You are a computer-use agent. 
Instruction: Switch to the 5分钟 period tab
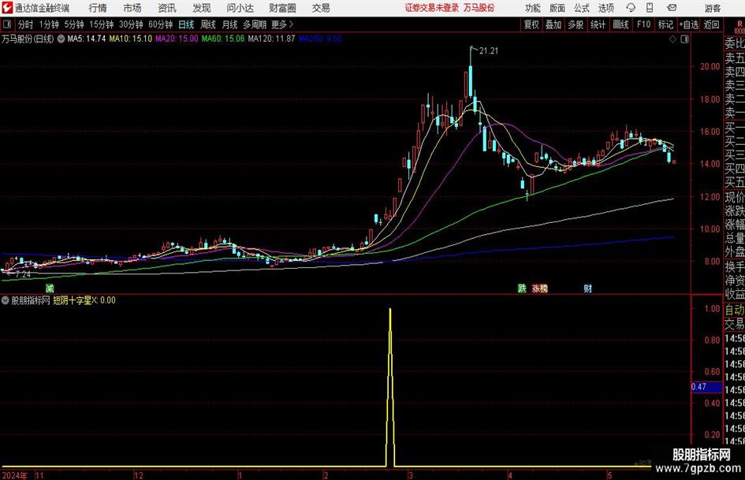[74, 24]
